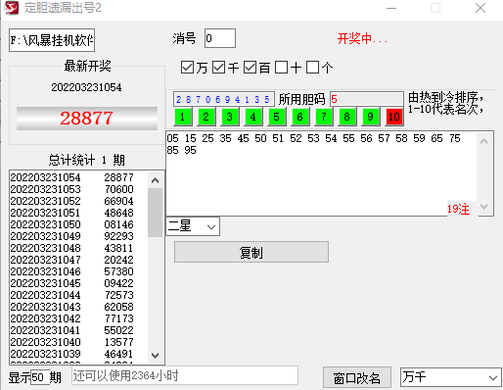Click the app logo icon in title bar
The height and width of the screenshot is (390, 503).
pyautogui.click(x=12, y=8)
